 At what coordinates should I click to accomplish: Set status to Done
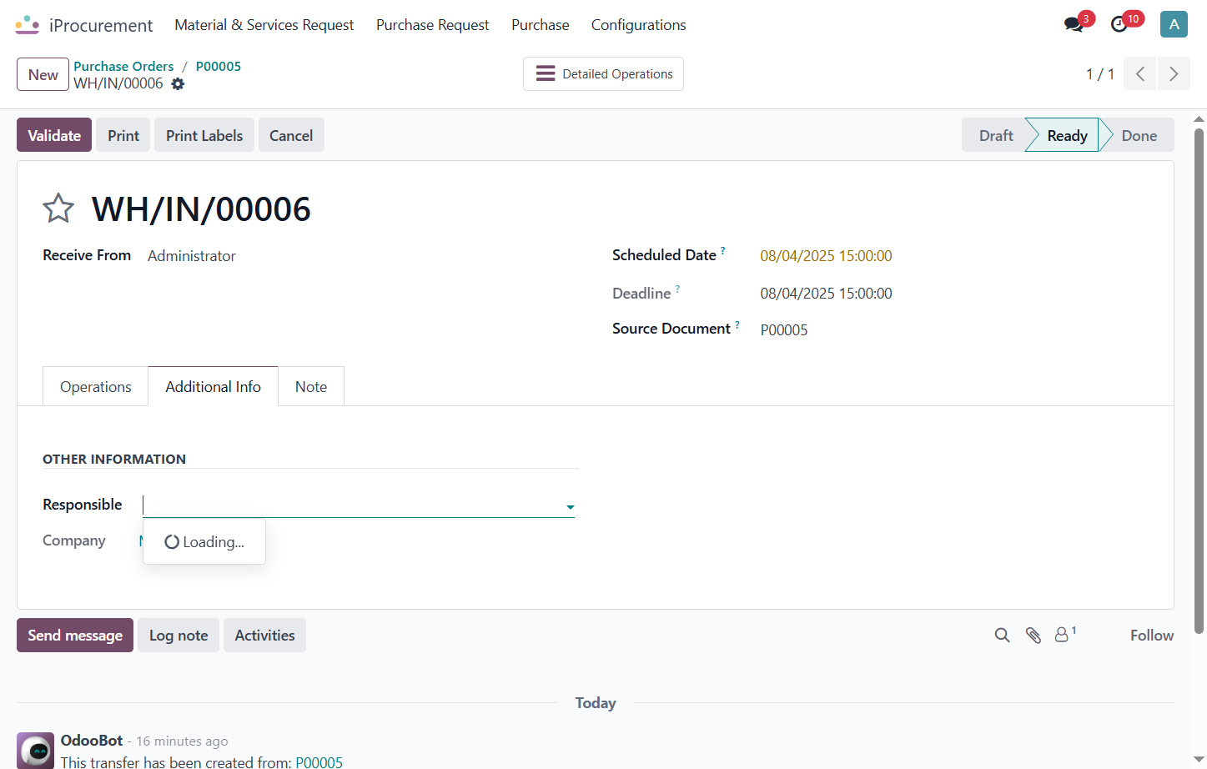coord(1139,135)
